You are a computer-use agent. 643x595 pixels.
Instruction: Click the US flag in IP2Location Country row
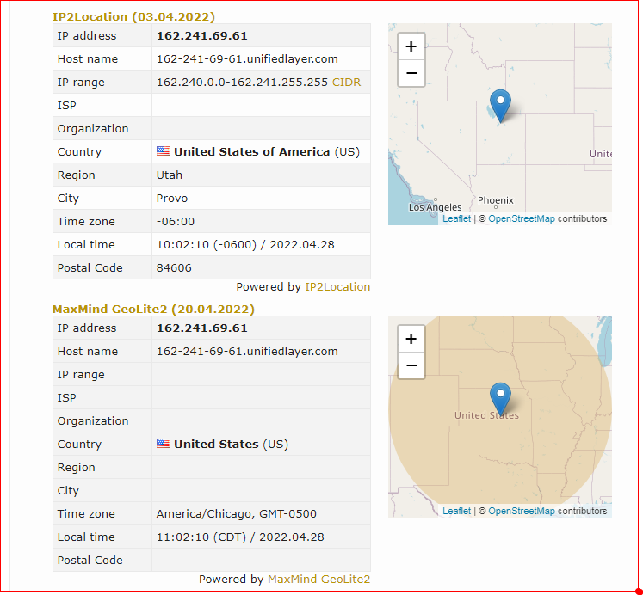(164, 151)
